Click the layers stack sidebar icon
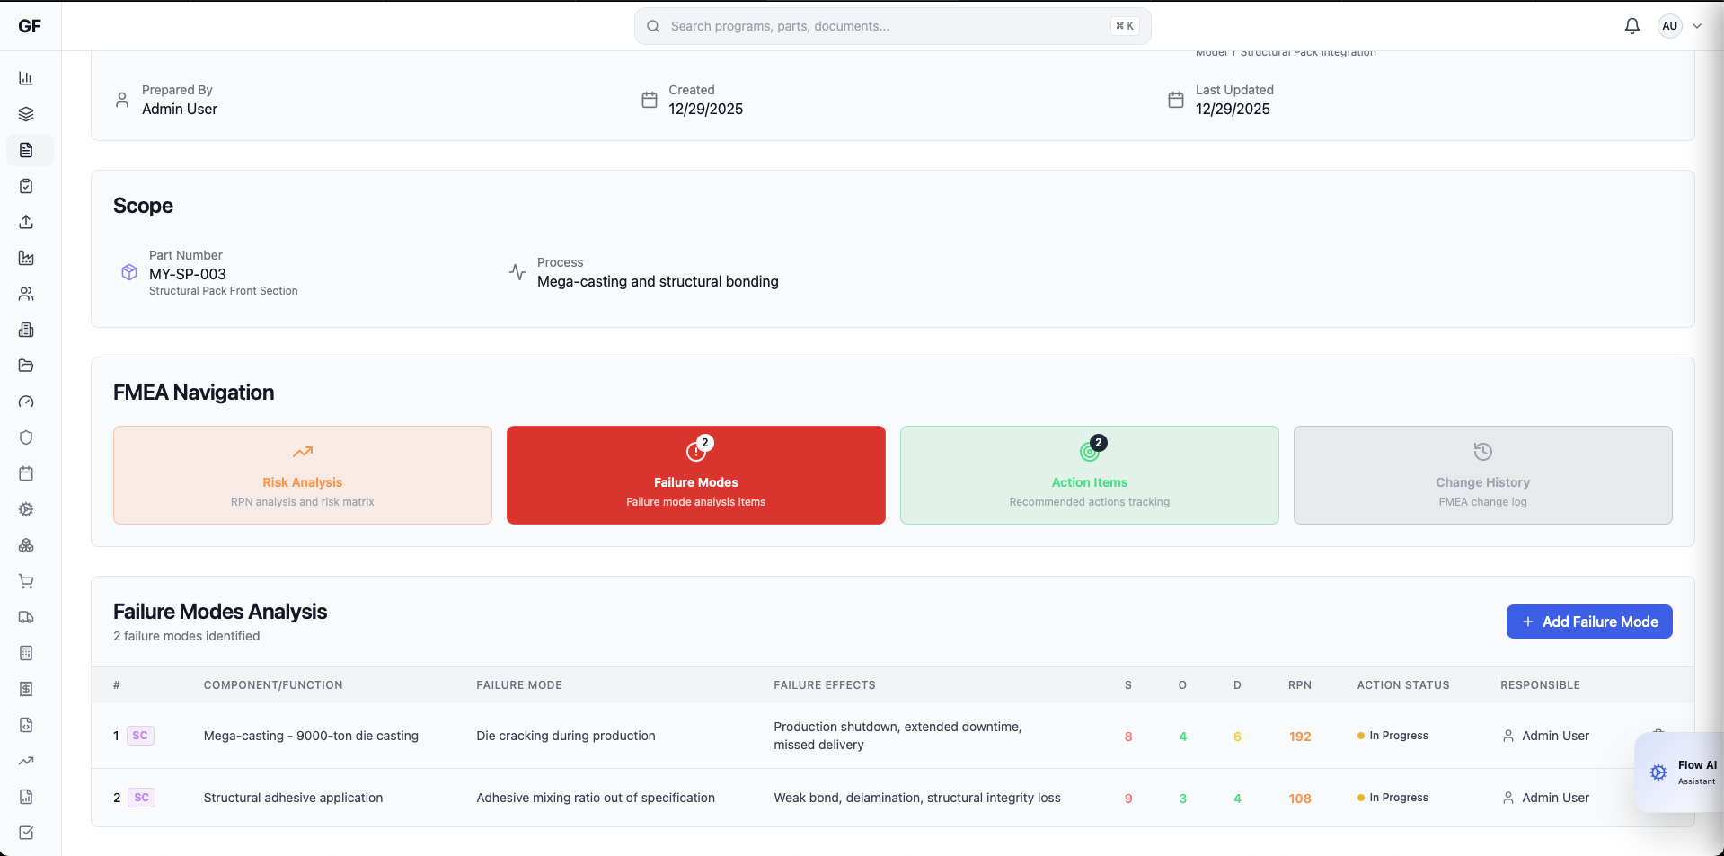 click(26, 114)
